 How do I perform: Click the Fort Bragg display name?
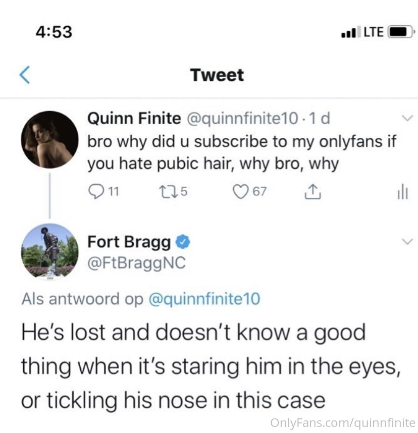pos(129,242)
